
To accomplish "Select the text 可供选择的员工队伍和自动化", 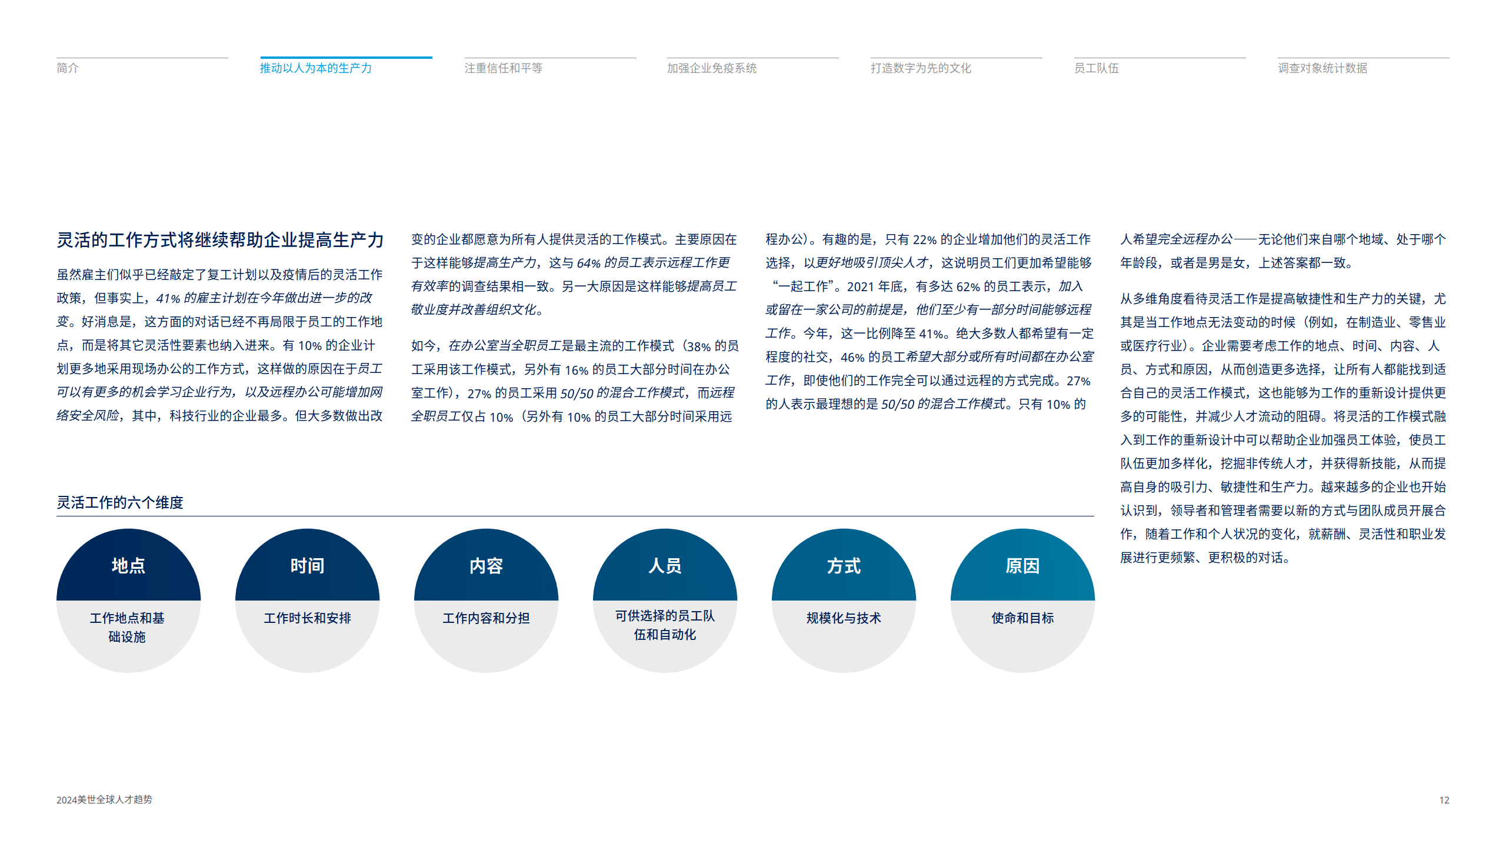I will [665, 625].
